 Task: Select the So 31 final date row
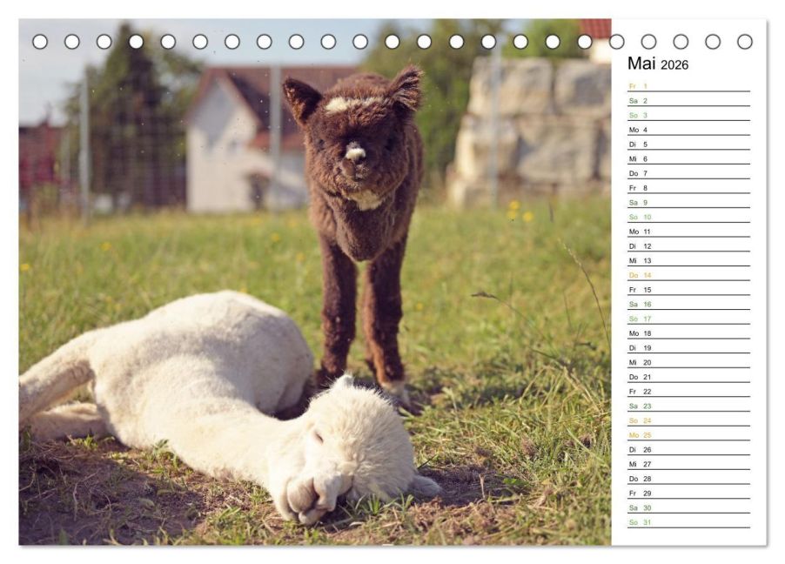688,522
